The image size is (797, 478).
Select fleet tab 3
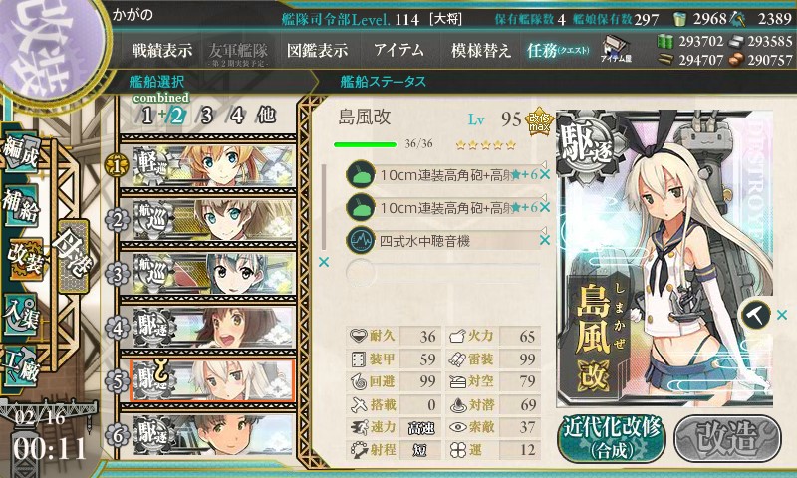206,116
